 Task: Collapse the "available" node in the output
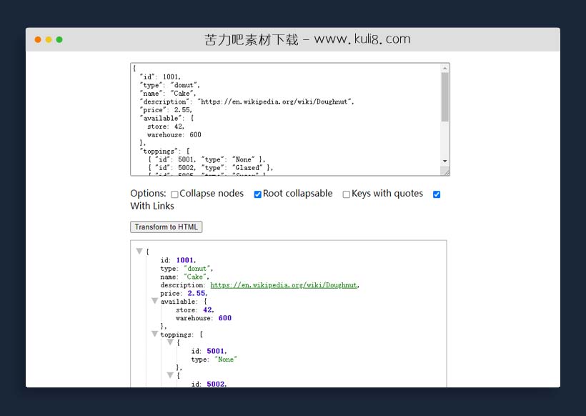click(x=154, y=302)
